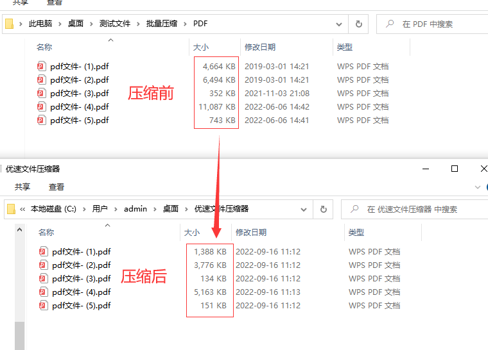This screenshot has width=488, height=350.
Task: Click the search magnifier in the 优速文件压缩器 search box
Action: tap(354, 209)
